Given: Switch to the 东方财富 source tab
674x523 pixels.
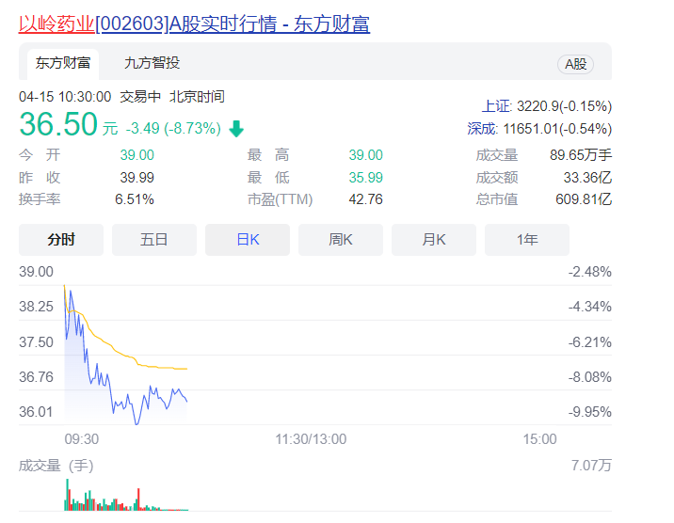Looking at the screenshot, I should (x=63, y=64).
